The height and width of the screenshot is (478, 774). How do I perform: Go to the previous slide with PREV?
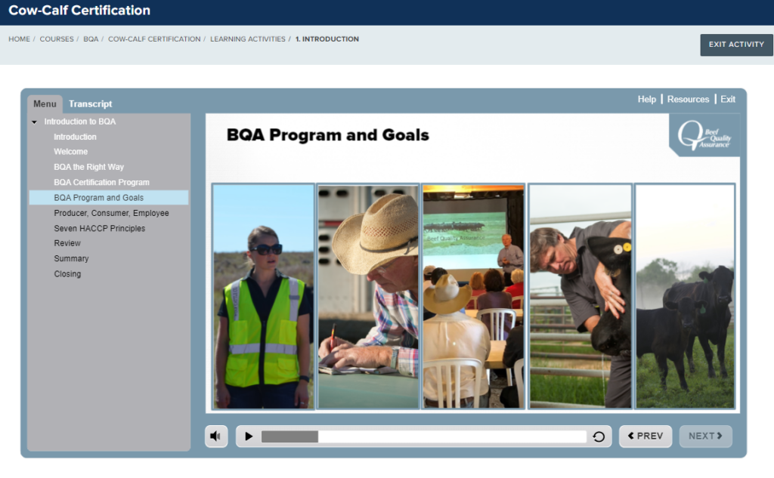point(646,436)
